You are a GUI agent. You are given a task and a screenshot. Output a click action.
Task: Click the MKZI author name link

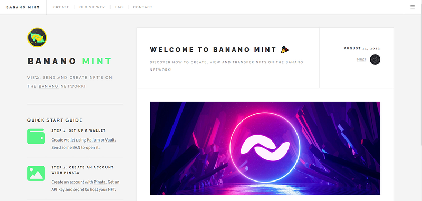[361, 59]
